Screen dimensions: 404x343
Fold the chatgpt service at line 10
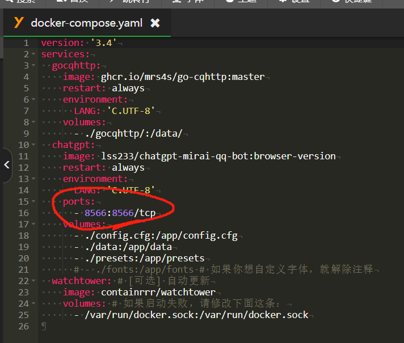coord(33,145)
